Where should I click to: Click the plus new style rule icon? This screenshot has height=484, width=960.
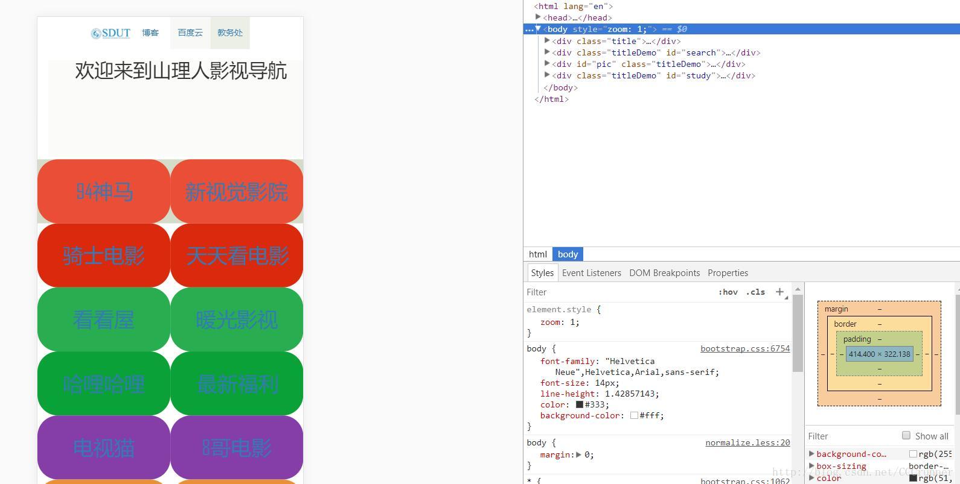[780, 292]
